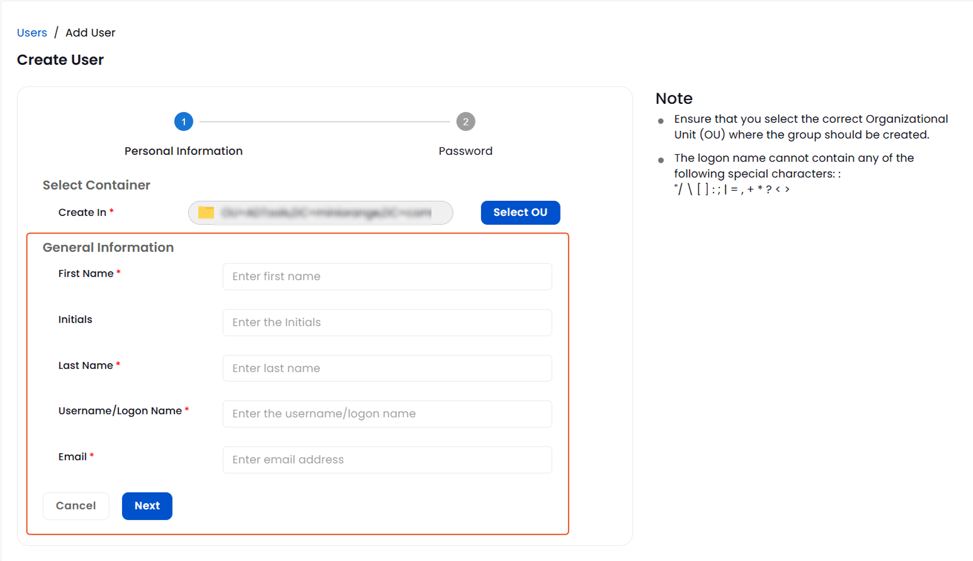Click the step 1 circle indicator
Screen dimensions: 973x561
click(x=183, y=122)
